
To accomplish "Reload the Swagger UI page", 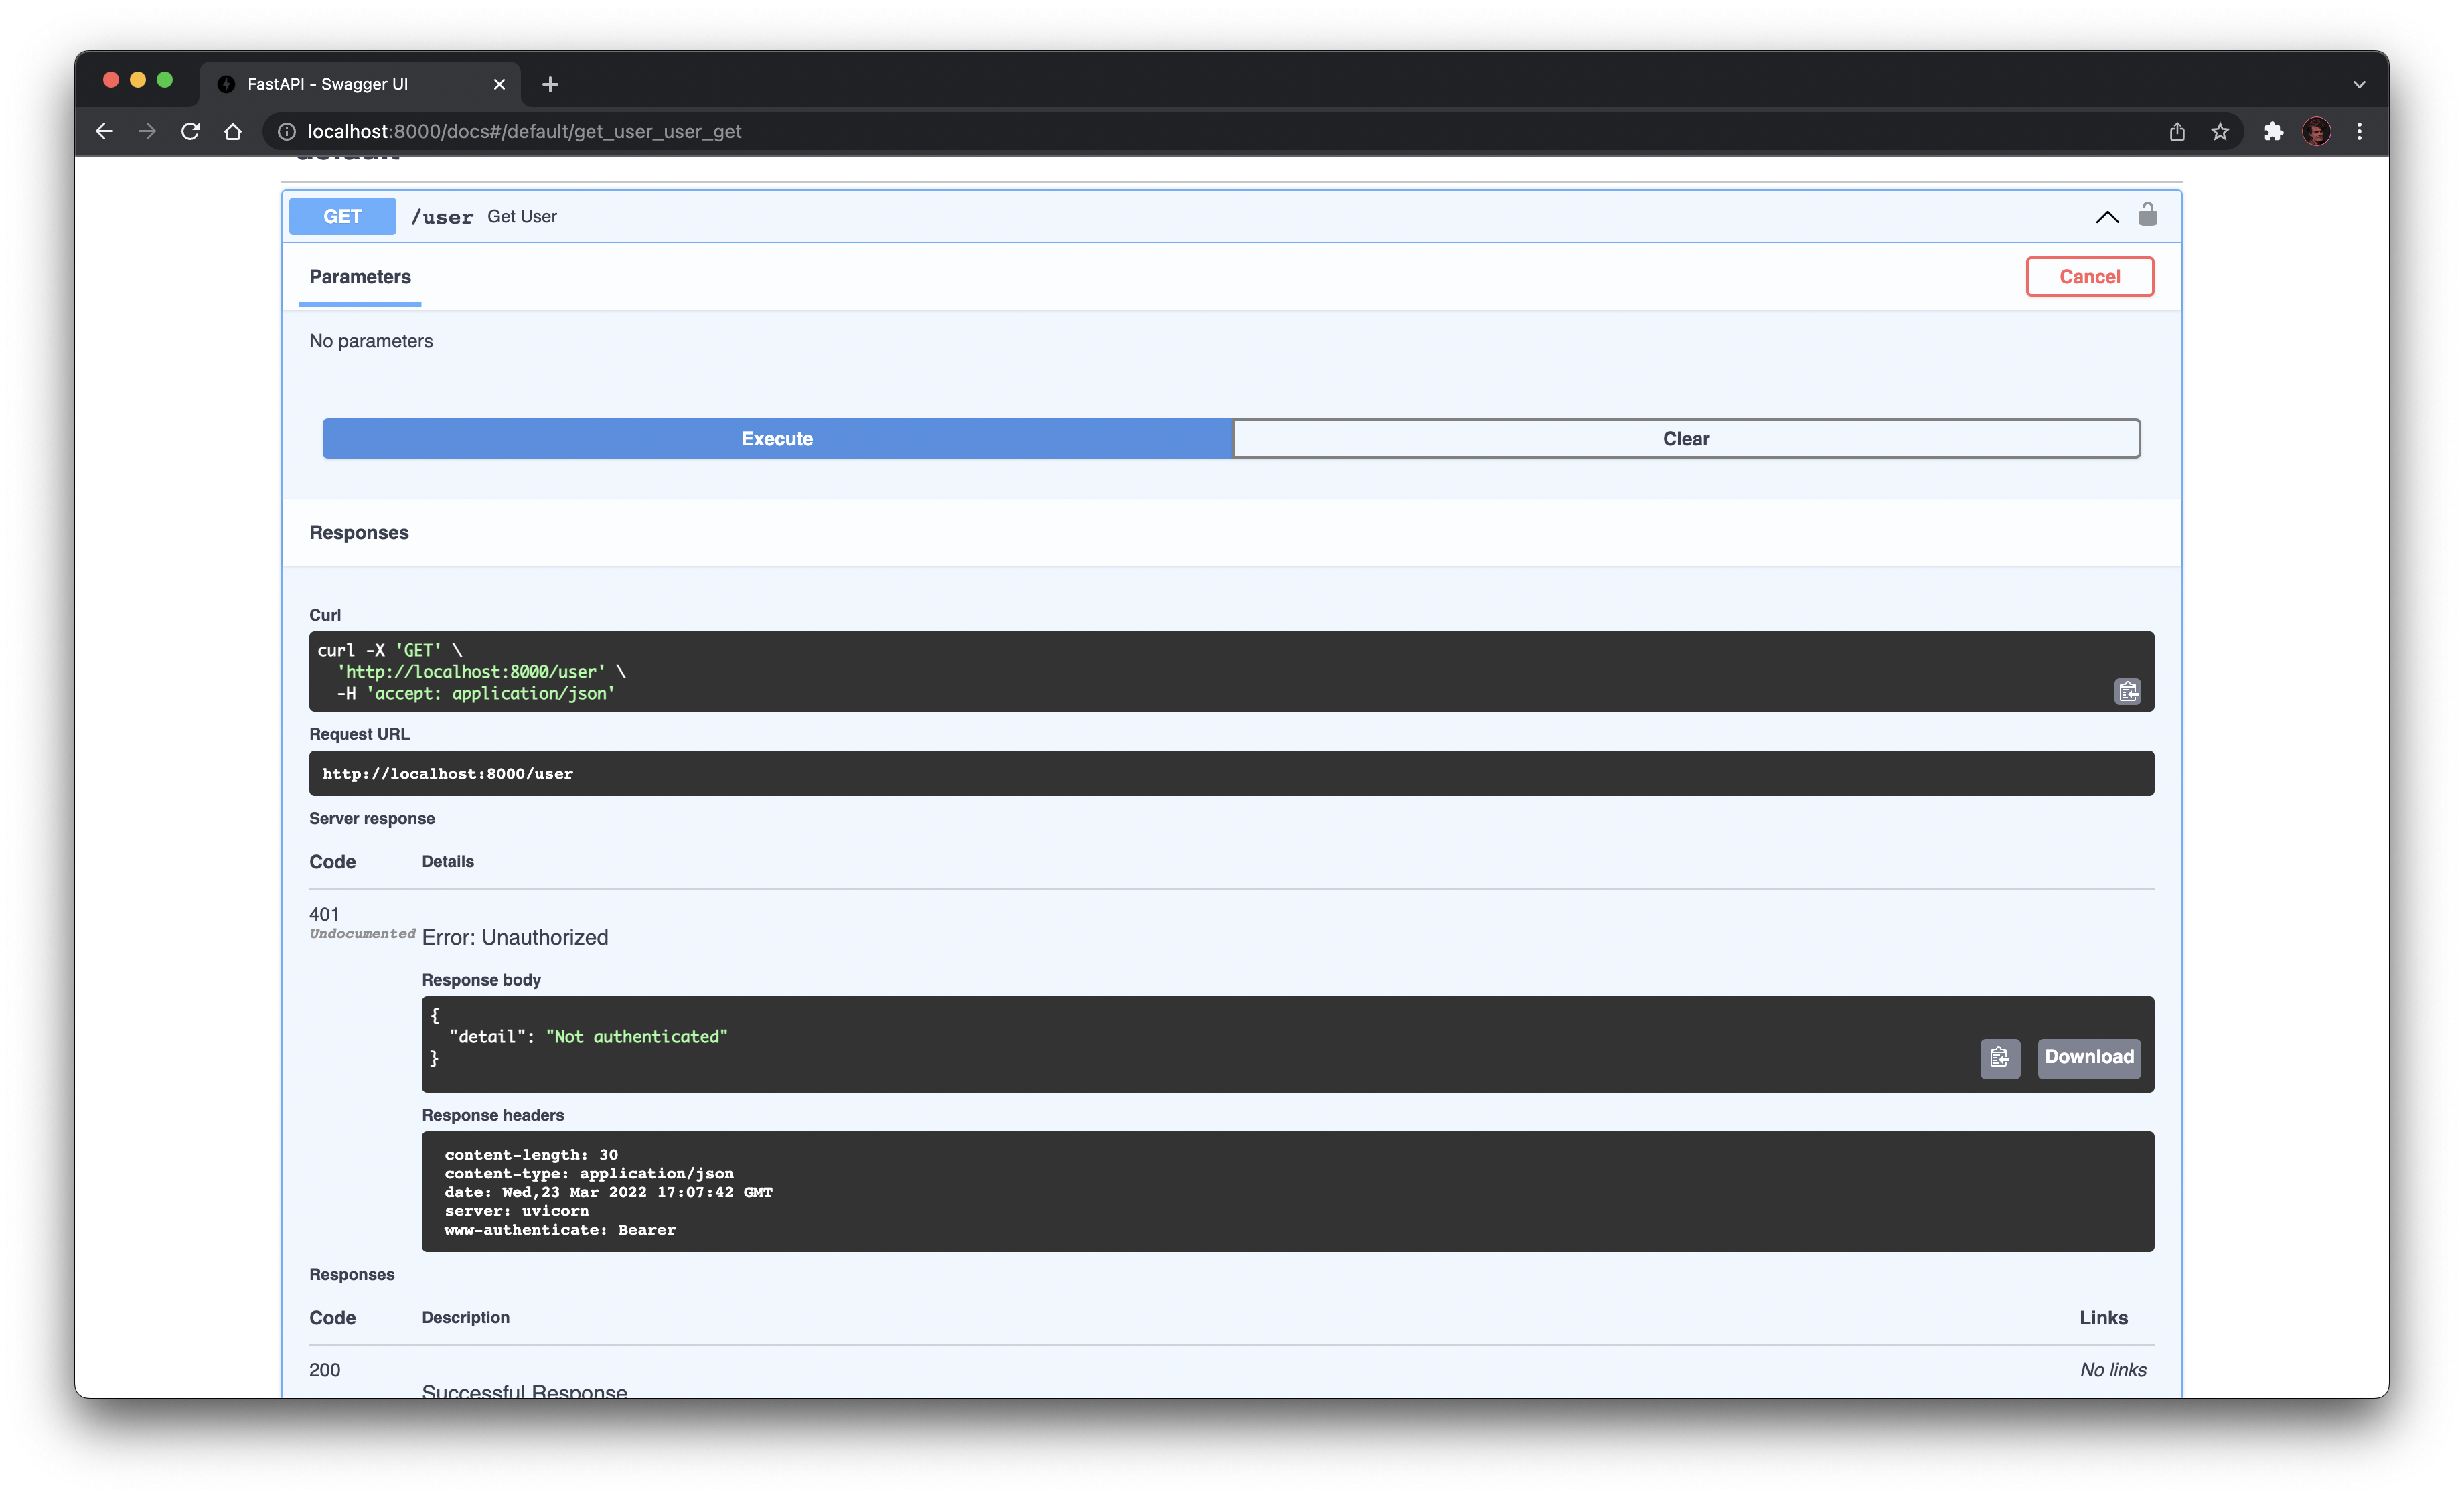I will pyautogui.click(x=190, y=131).
